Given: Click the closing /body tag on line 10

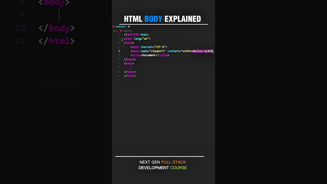Looking at the screenshot, I should point(130,72).
